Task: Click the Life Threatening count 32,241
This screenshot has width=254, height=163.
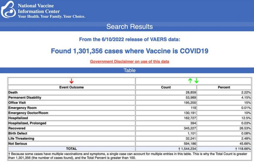Action: coord(188,138)
